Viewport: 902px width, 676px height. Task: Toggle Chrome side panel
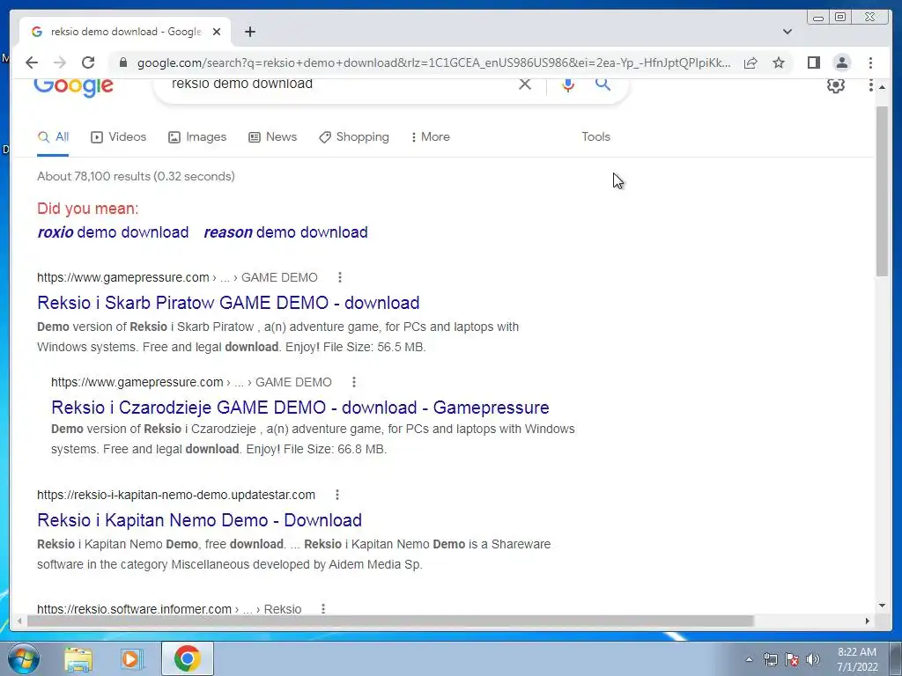(813, 62)
